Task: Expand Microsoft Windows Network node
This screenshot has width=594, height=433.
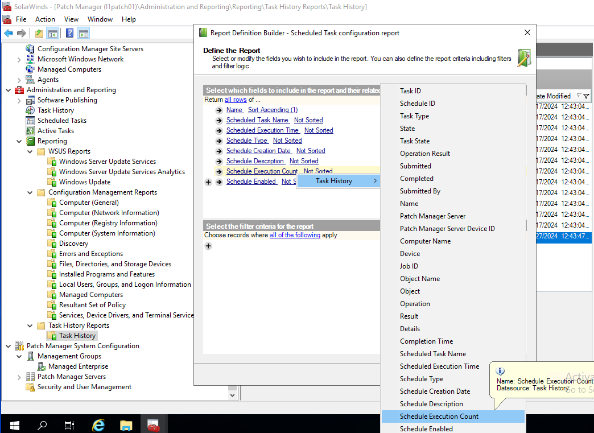Action: point(19,59)
